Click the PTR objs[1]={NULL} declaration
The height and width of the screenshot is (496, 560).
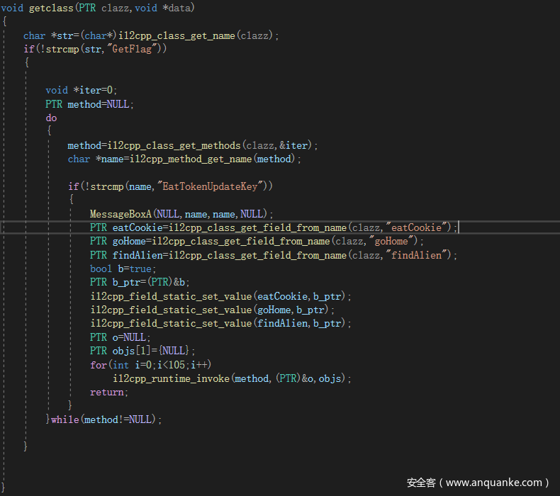click(142, 351)
